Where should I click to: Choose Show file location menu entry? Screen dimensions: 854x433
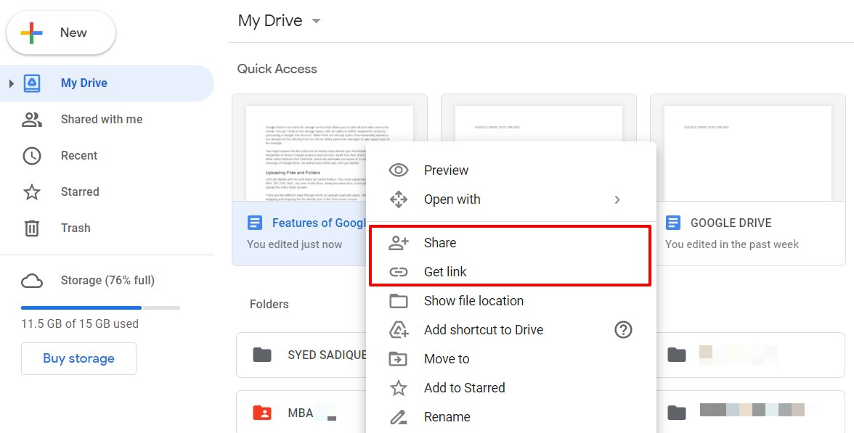(x=511, y=301)
